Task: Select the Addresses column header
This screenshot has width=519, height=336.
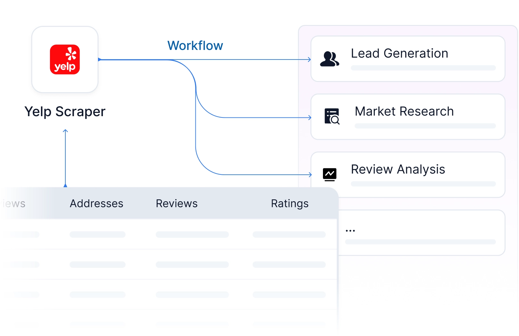Action: pyautogui.click(x=96, y=204)
